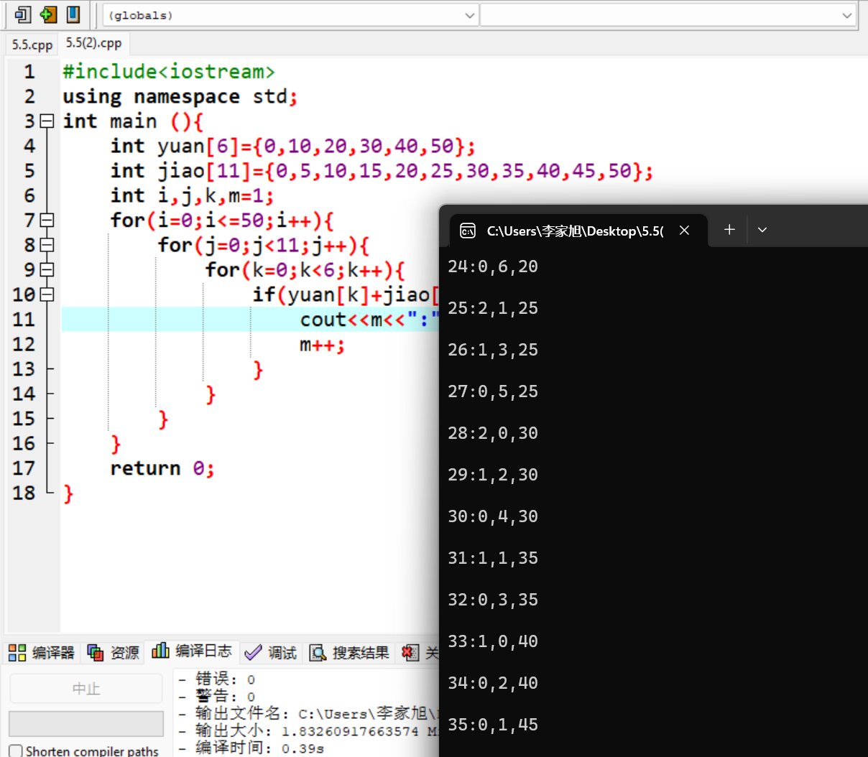
Task: Click terminal output line 33:1,0,40
Action: (x=493, y=641)
